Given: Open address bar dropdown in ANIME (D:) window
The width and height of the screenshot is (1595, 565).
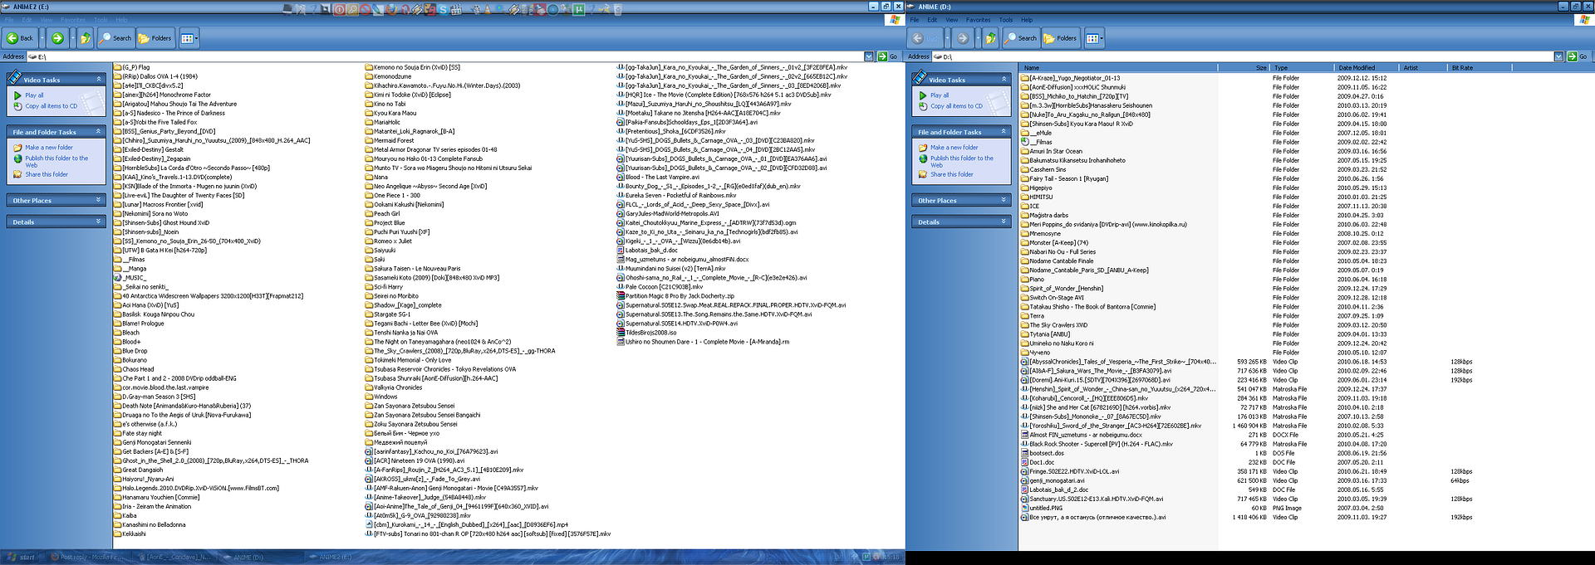Looking at the screenshot, I should tap(1558, 56).
